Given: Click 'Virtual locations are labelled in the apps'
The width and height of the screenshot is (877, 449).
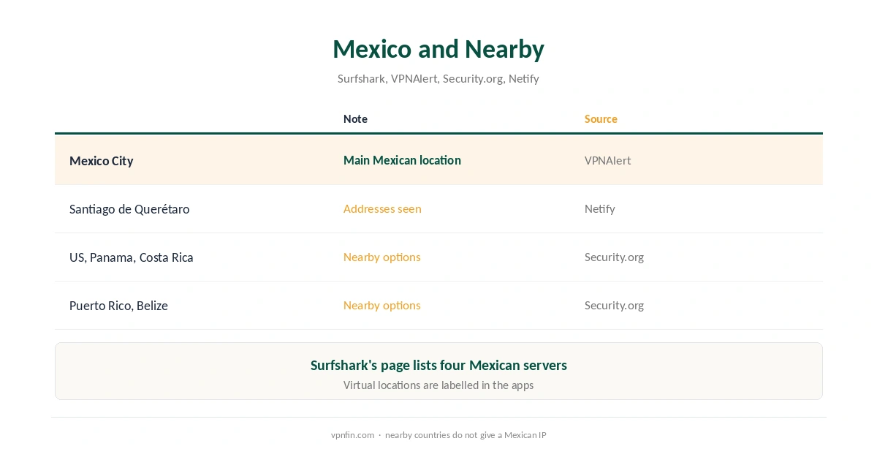Looking at the screenshot, I should 438,385.
